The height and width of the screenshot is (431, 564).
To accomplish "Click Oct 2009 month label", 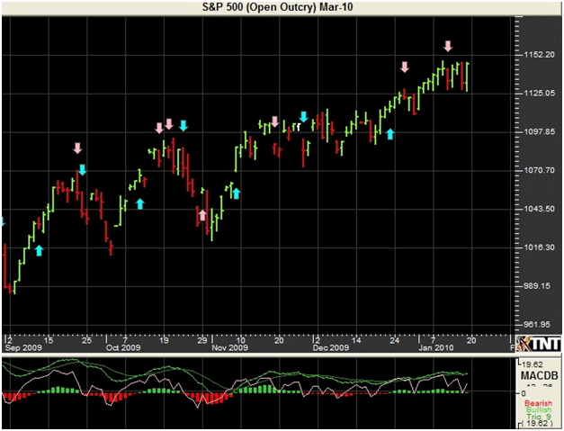I will point(123,347).
